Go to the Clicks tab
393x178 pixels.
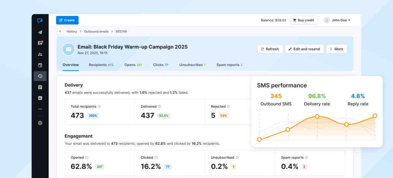(x=160, y=65)
